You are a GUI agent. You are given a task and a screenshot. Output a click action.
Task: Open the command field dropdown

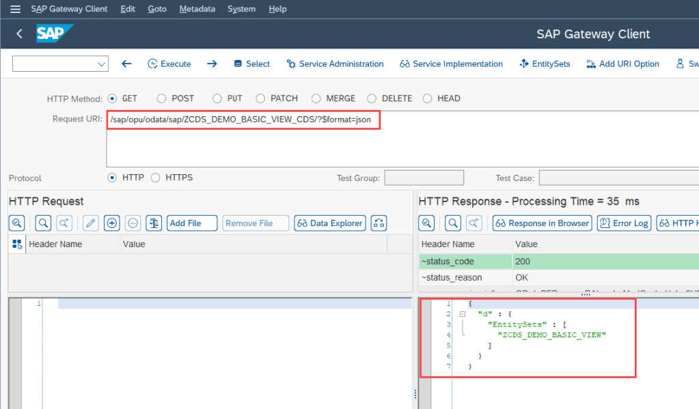click(102, 64)
